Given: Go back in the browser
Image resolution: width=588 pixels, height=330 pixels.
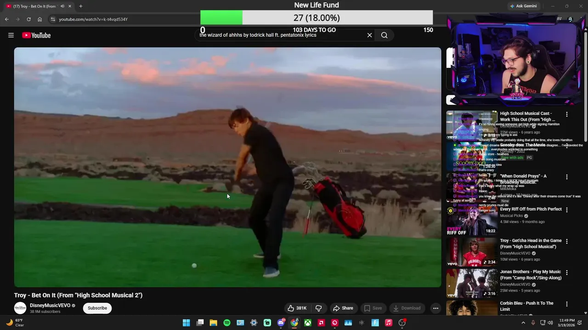Looking at the screenshot, I should tap(7, 19).
